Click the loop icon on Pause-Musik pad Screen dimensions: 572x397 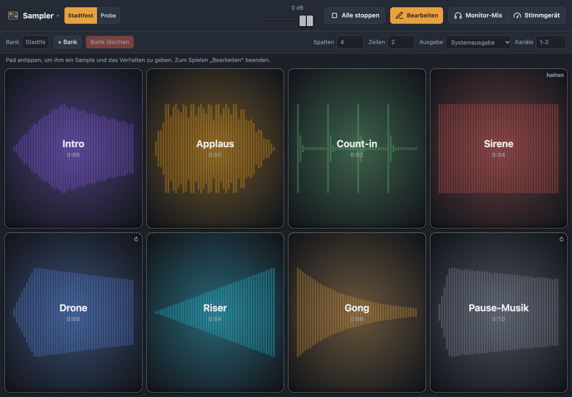[x=561, y=239]
